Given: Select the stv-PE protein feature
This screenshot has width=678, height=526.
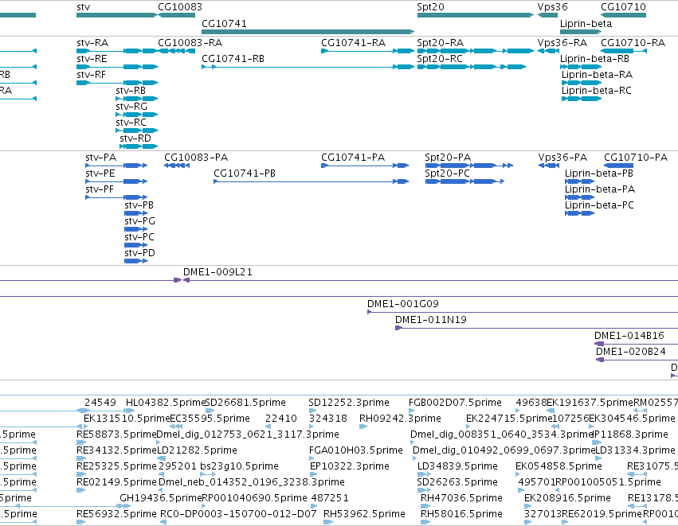Looking at the screenshot, I should pyautogui.click(x=116, y=181).
